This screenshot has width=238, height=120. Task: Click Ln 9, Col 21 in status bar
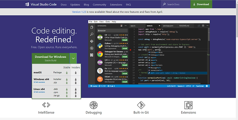pos(171,86)
